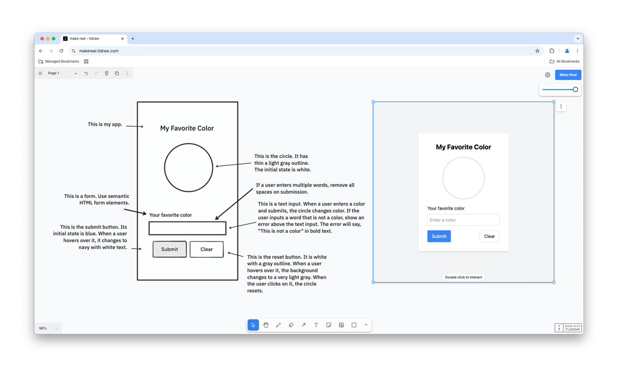This screenshot has width=618, height=370.
Task: Click the Duplicate icon
Action: click(117, 73)
